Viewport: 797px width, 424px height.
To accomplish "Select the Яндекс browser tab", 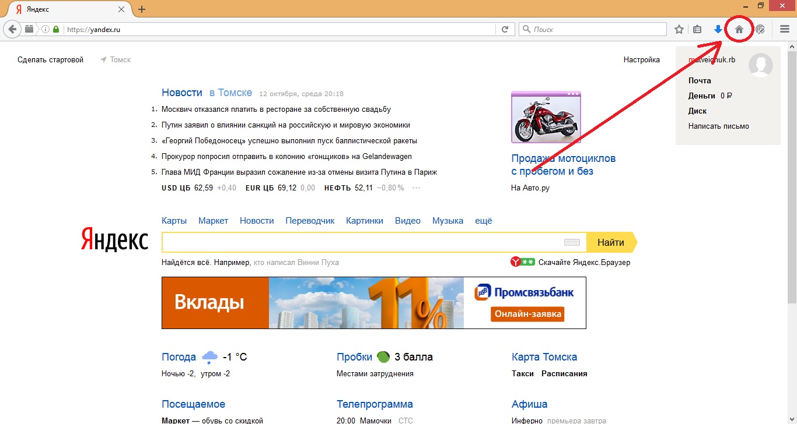I will pyautogui.click(x=69, y=9).
